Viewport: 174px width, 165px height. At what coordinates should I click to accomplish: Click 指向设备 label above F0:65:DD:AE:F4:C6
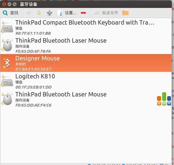22,100
